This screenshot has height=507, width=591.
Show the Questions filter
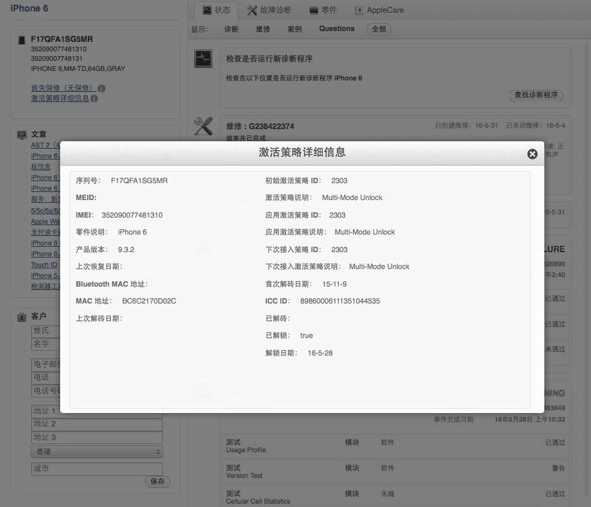coord(337,28)
